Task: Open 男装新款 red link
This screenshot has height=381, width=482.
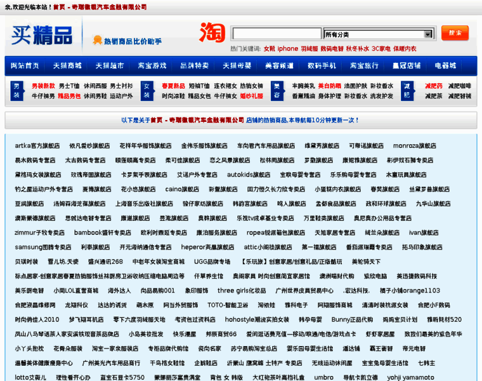Action: [x=43, y=86]
